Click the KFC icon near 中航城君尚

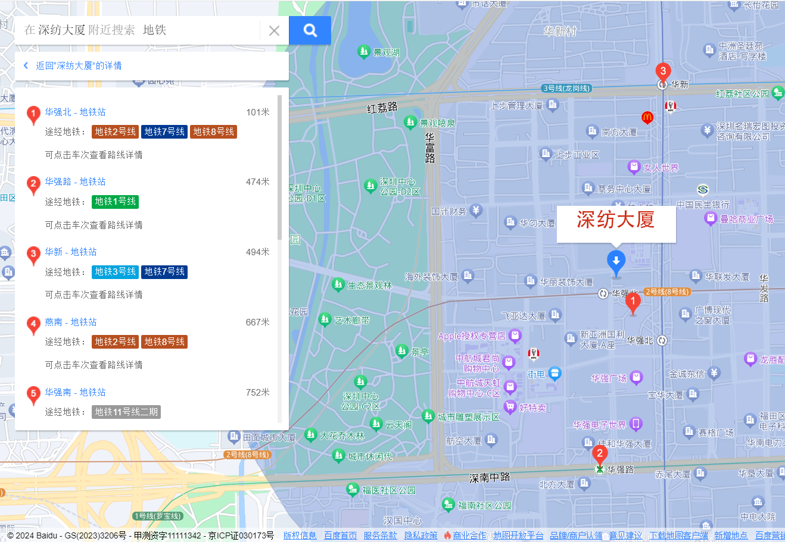(x=534, y=353)
